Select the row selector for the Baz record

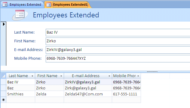point(3,88)
